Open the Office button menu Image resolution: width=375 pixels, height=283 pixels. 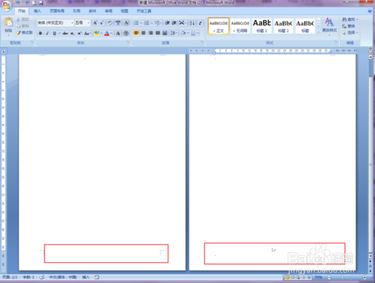(7, 6)
